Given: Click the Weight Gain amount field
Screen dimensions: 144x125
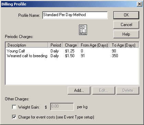Looking at the screenshot, I should click(62, 107).
